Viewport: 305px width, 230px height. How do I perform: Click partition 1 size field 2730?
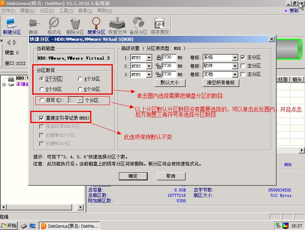point(169,57)
